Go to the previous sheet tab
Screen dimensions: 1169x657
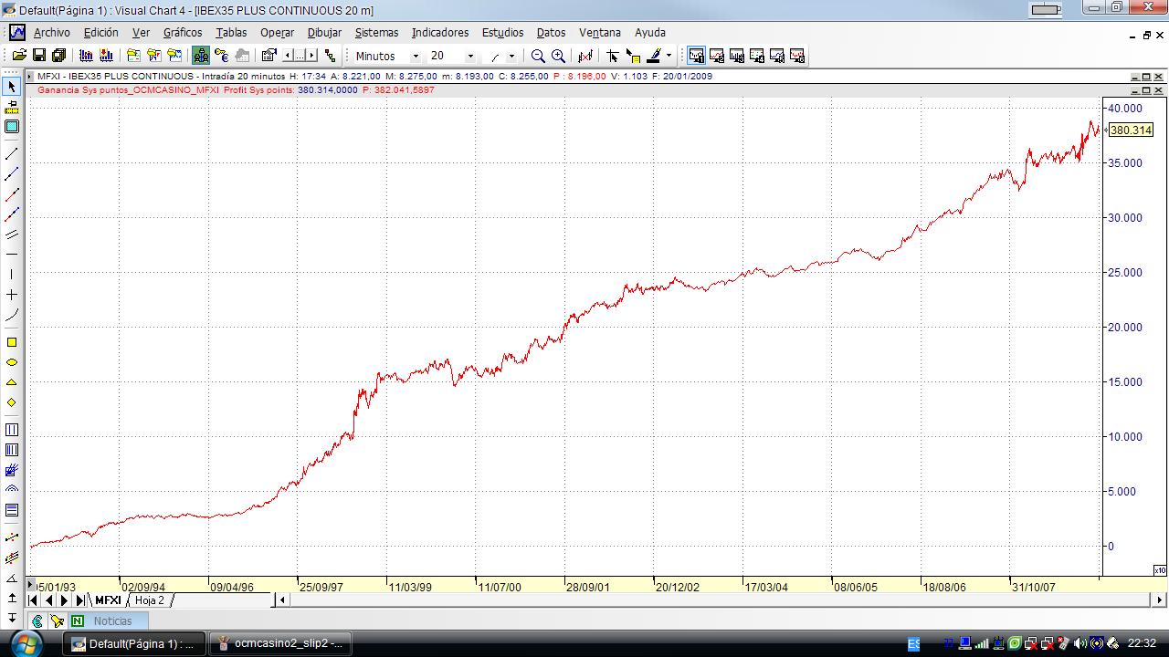tap(49, 600)
